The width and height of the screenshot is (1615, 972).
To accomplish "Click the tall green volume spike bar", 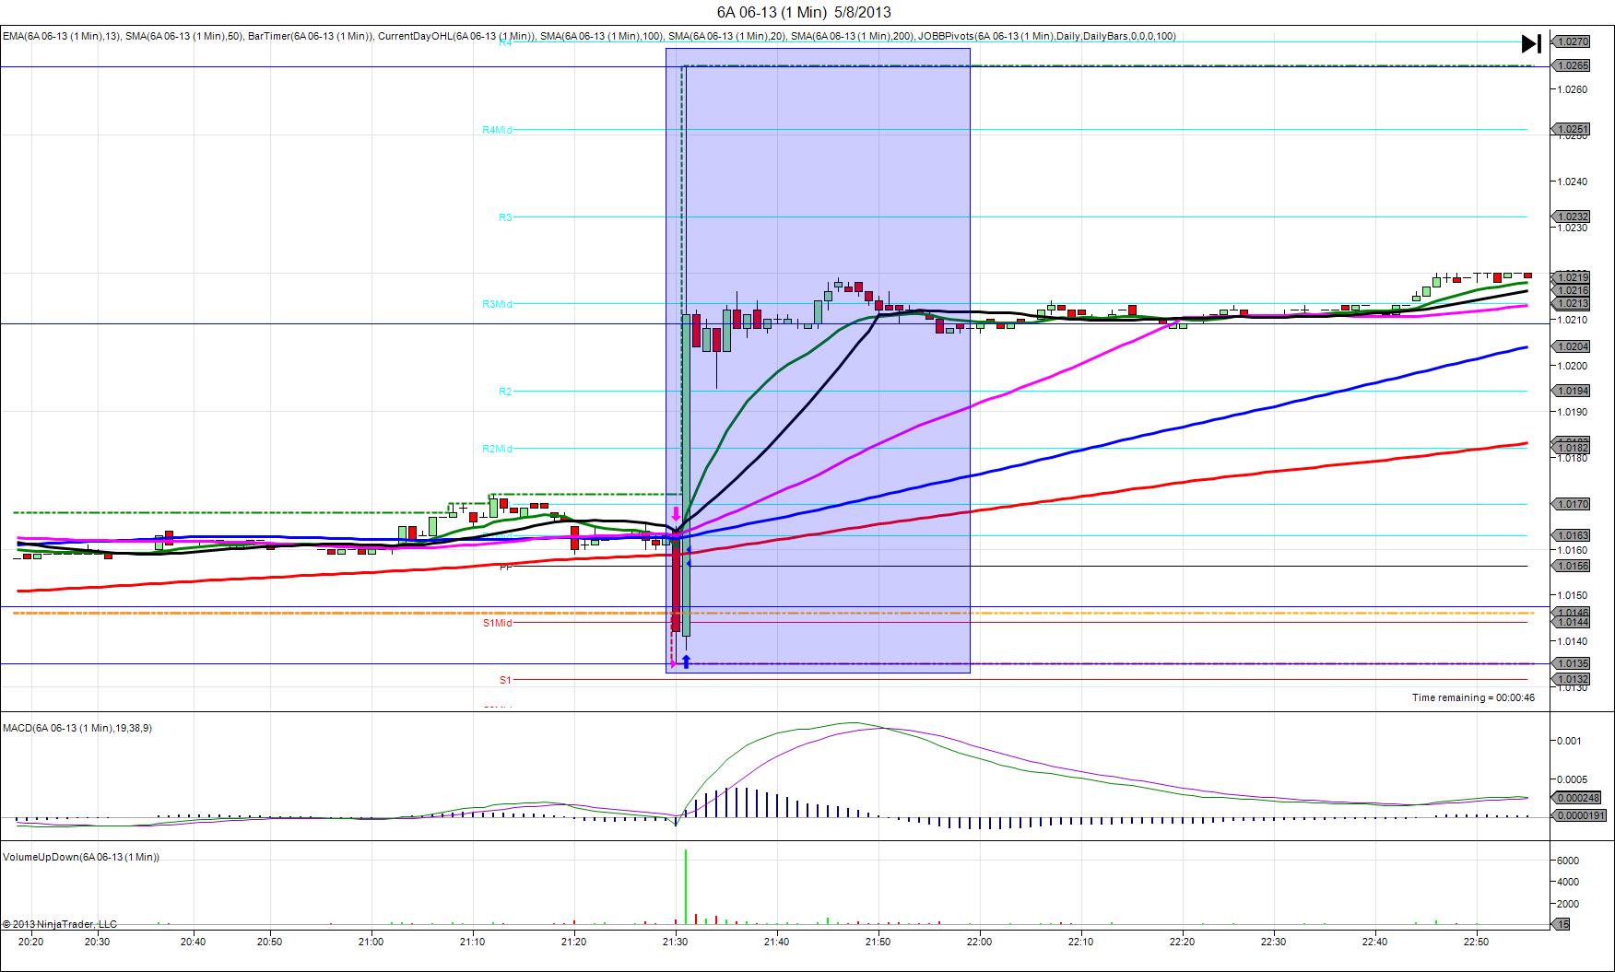I will pyautogui.click(x=686, y=886).
